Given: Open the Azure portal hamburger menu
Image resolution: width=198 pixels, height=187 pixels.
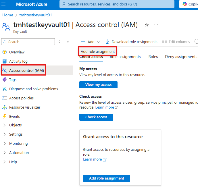Looking at the screenshot, I should pos(3,4).
